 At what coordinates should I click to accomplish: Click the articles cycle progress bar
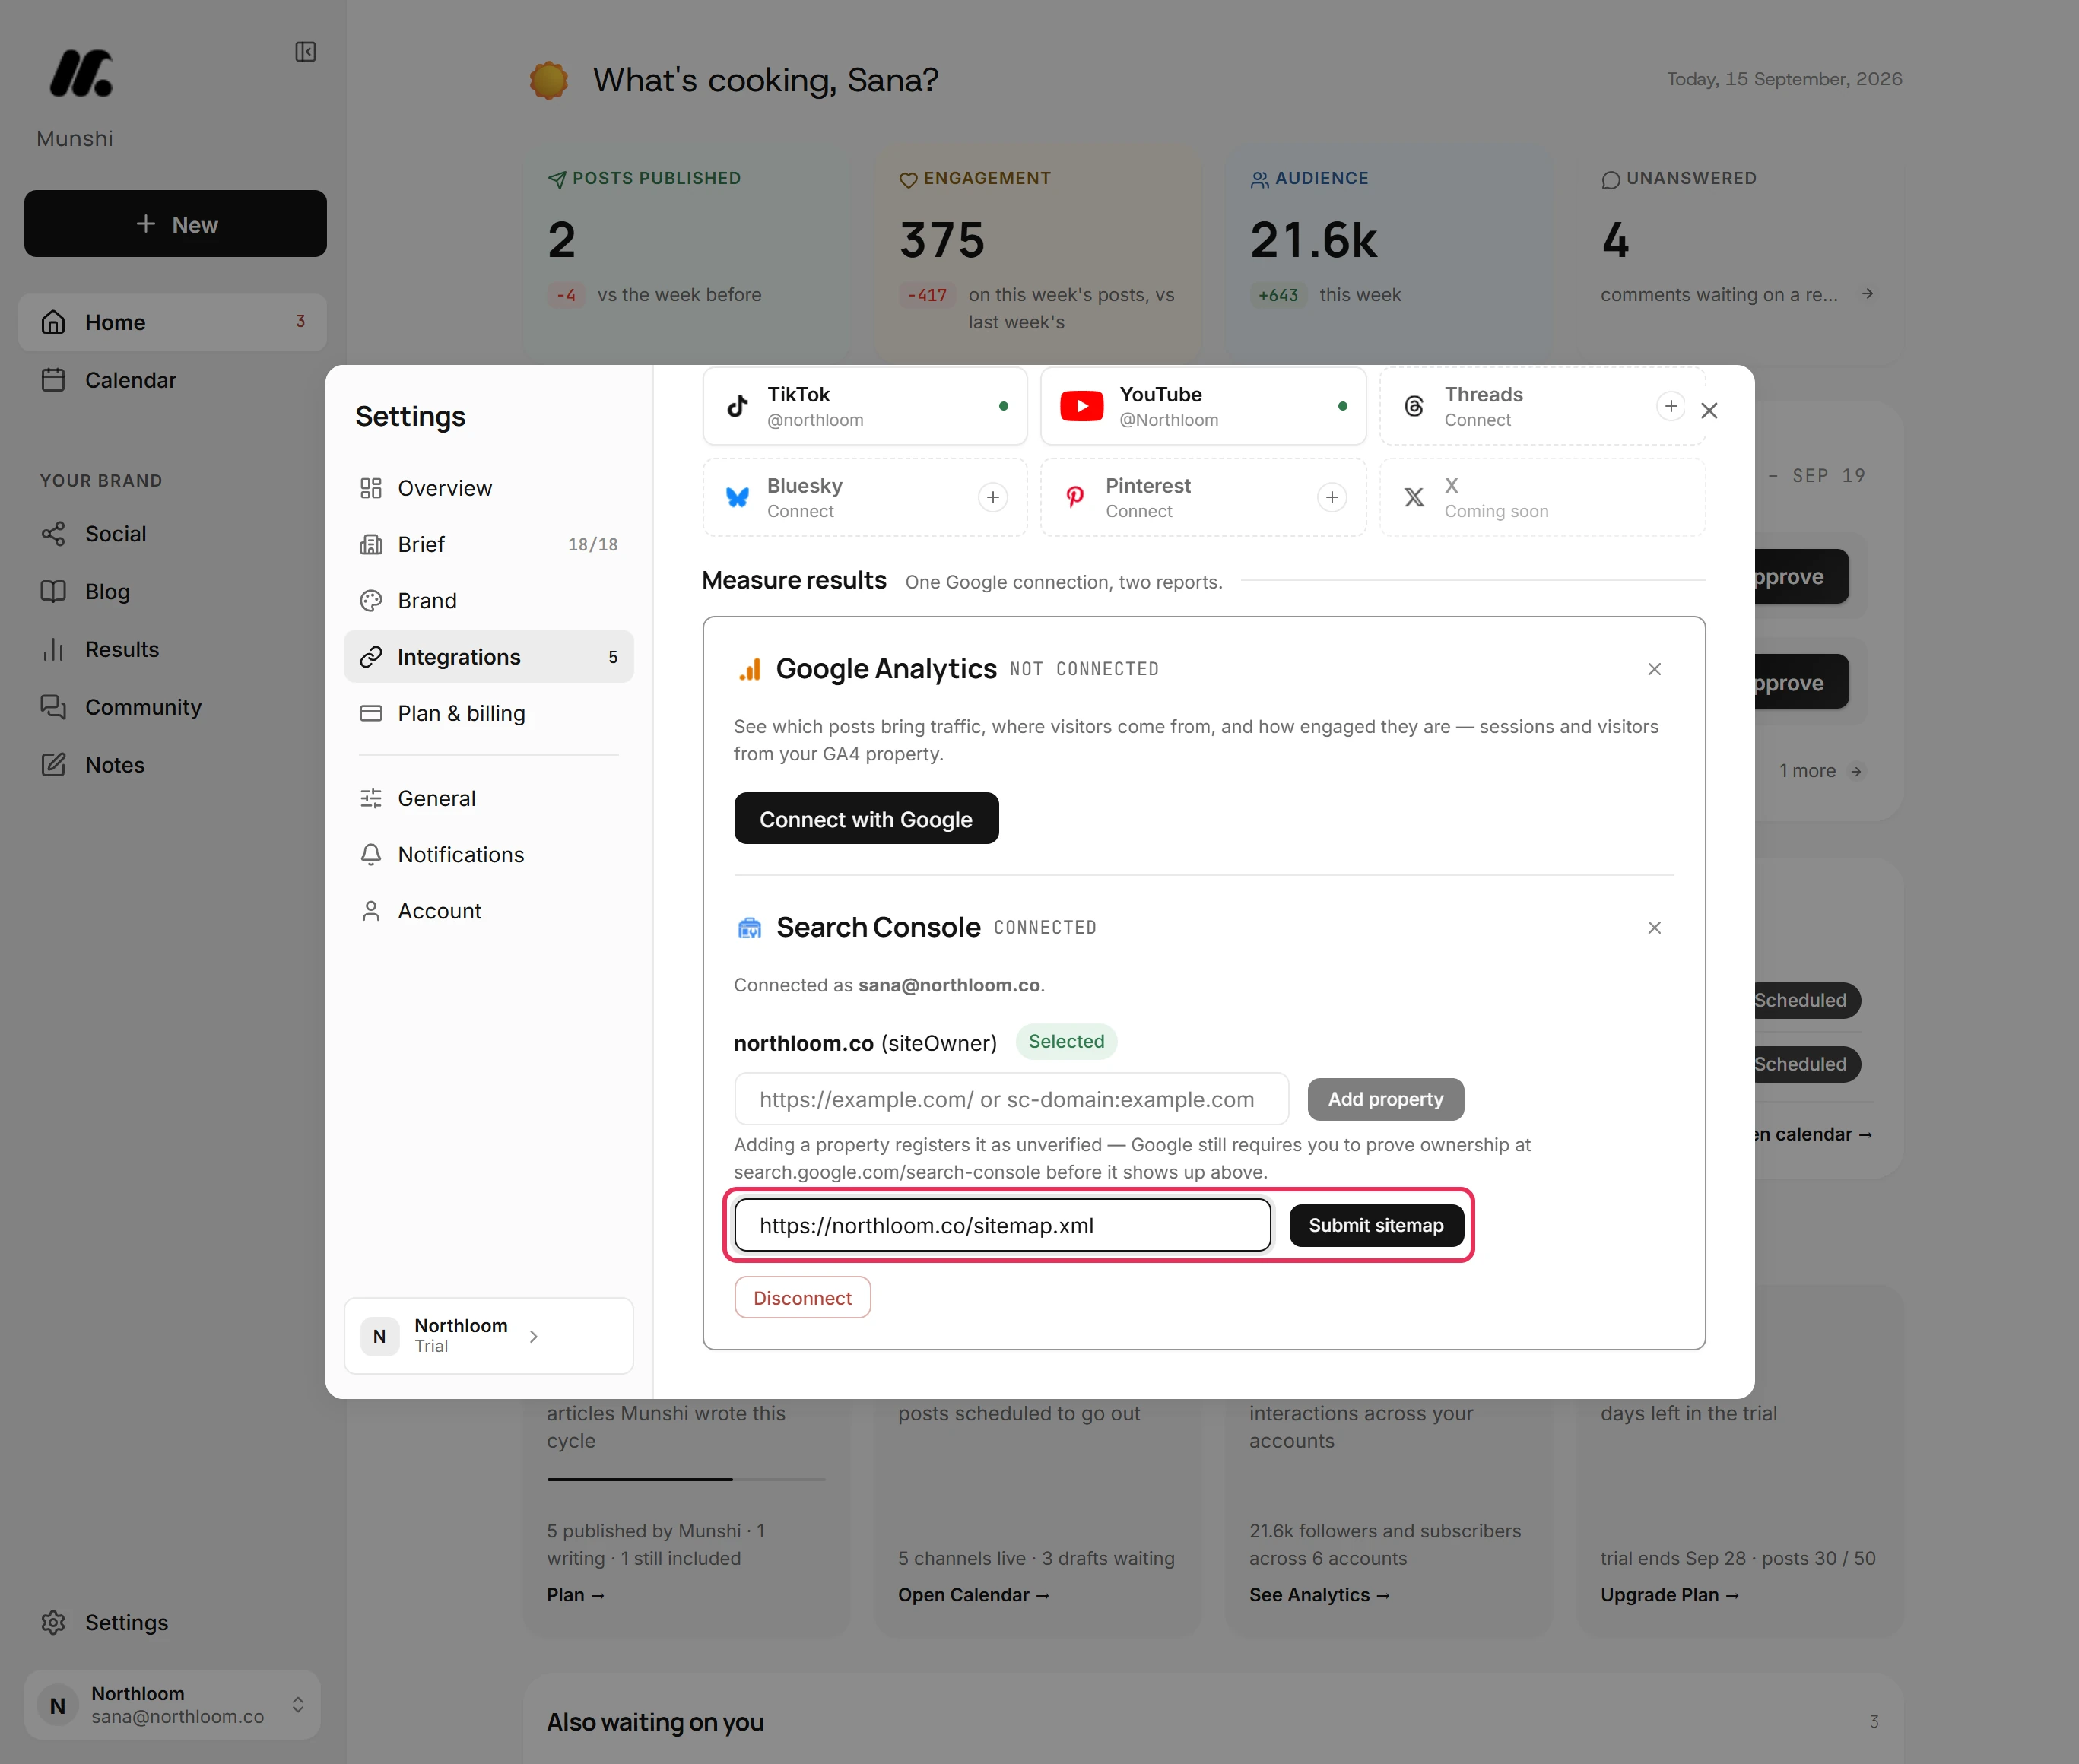coord(687,1479)
